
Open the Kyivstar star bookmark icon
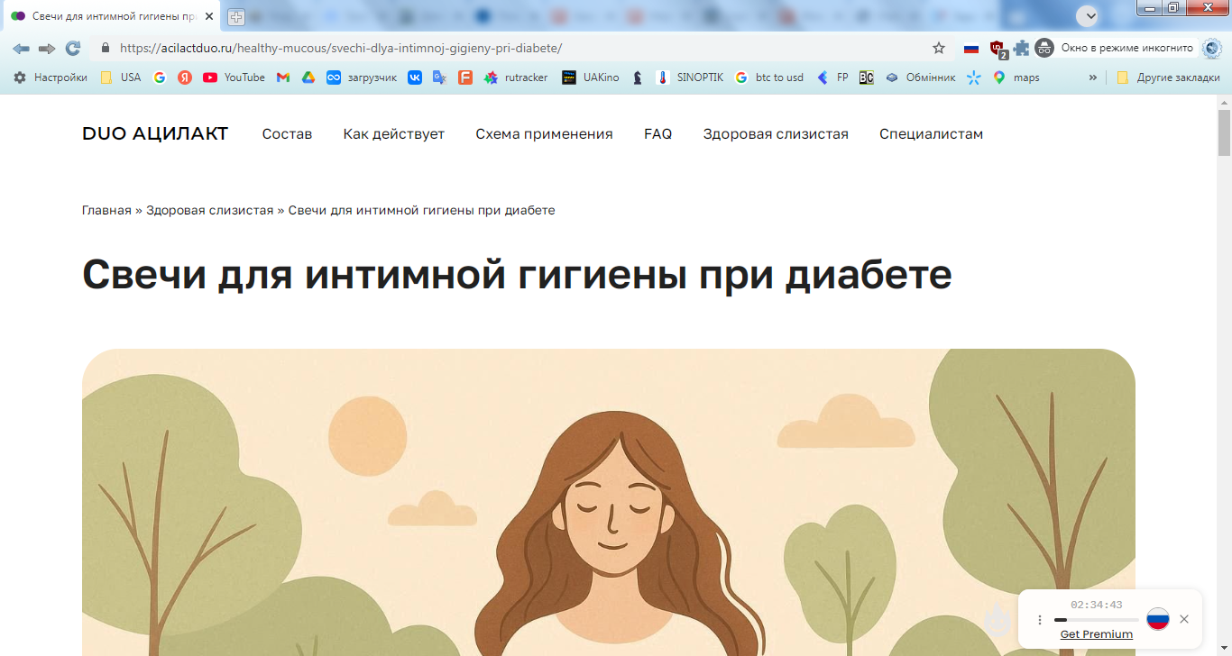coord(973,77)
